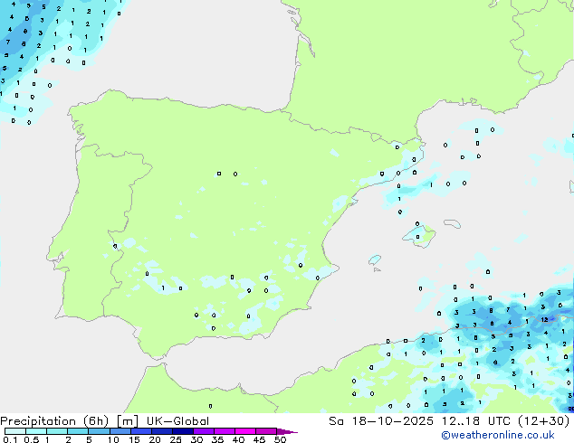Pick the 20–25 dark blue legend swatch

coord(161,431)
